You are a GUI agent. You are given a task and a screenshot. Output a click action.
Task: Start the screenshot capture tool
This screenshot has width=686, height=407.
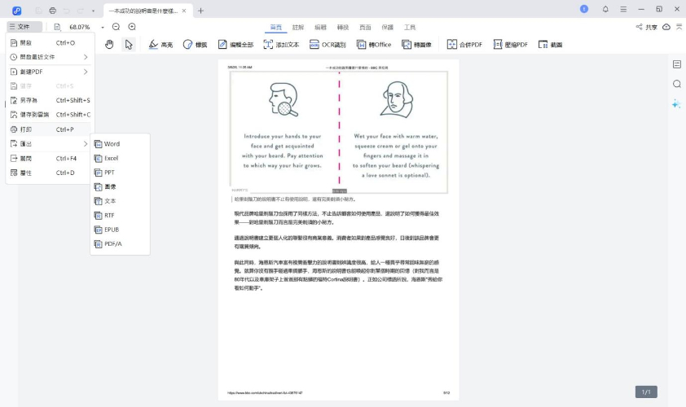click(551, 45)
